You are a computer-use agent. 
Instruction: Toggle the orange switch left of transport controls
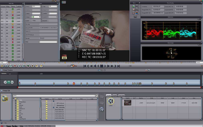[x=72, y=66]
